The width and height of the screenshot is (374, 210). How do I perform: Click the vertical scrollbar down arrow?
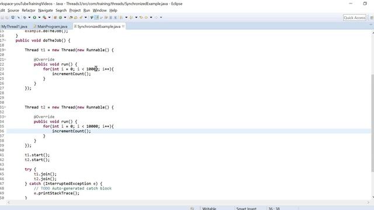[372, 197]
